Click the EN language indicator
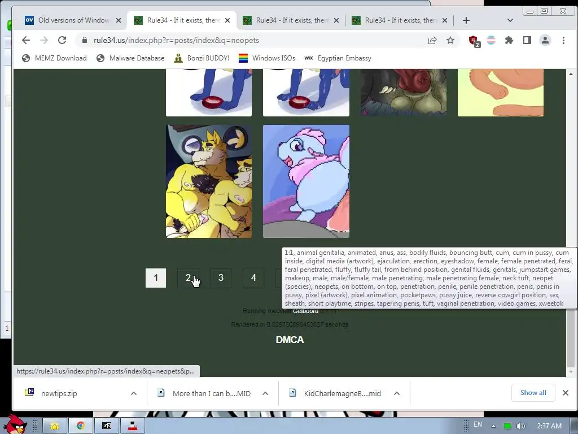This screenshot has height=434, width=578. pyautogui.click(x=478, y=424)
